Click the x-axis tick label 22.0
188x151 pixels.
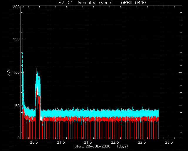coord(115,142)
